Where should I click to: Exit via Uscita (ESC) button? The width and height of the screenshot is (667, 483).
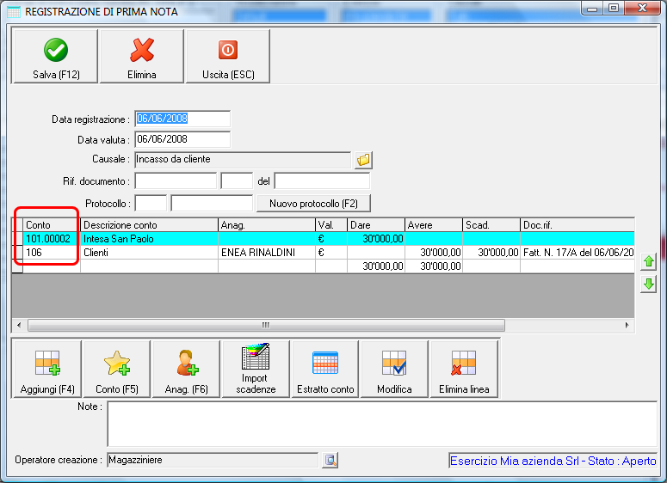point(228,57)
